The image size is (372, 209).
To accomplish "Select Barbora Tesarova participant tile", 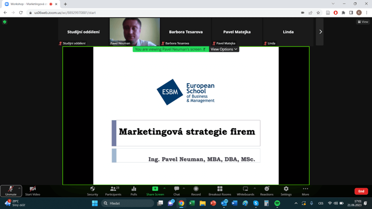I will pos(186,32).
